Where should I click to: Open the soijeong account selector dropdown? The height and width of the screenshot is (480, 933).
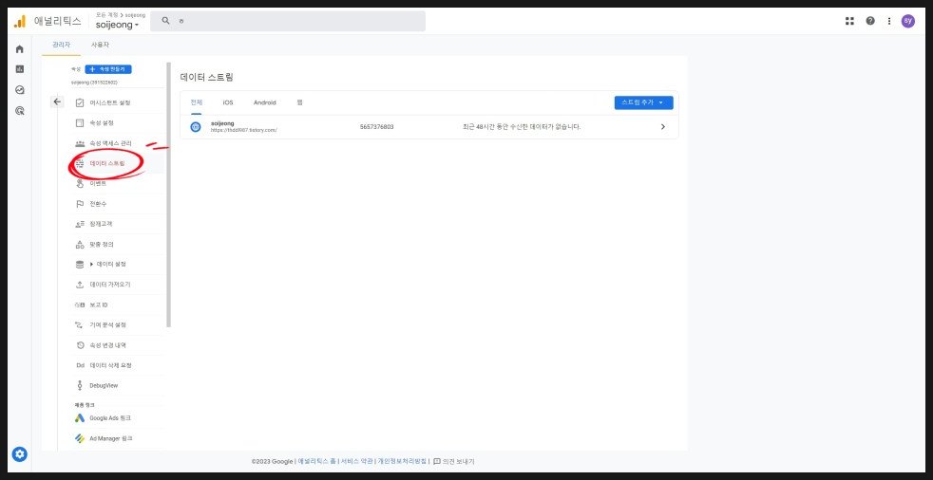117,25
